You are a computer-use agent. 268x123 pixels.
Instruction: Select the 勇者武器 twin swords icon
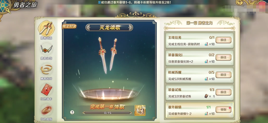(x=46, y=28)
